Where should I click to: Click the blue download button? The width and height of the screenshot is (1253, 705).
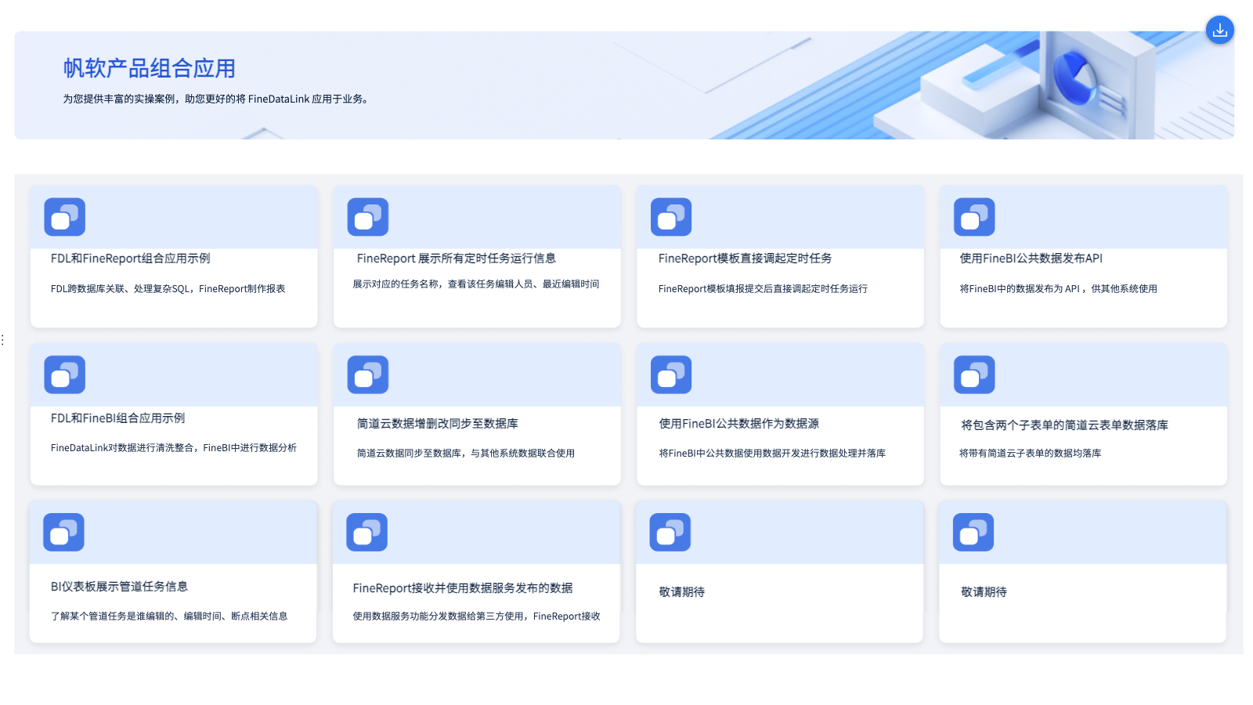coord(1219,31)
